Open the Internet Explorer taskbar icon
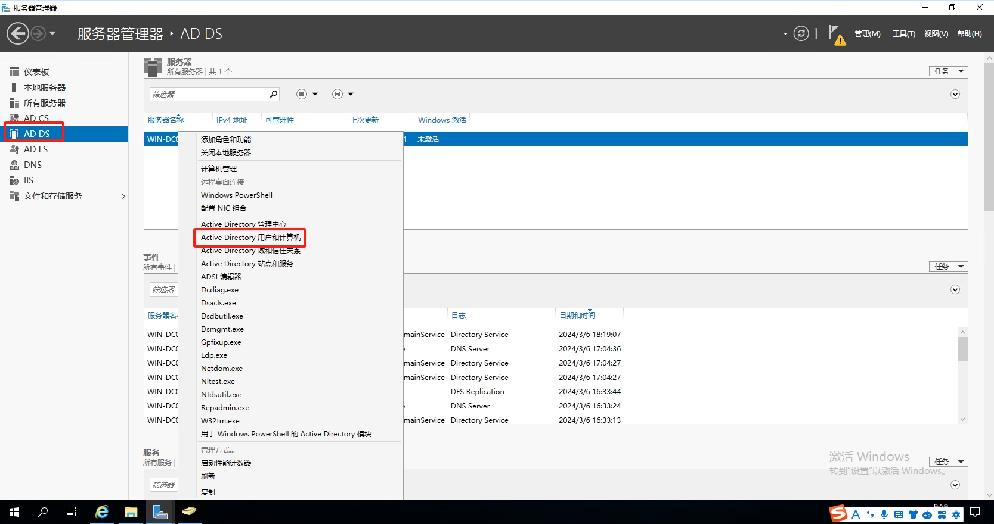The image size is (994, 524). click(102, 512)
